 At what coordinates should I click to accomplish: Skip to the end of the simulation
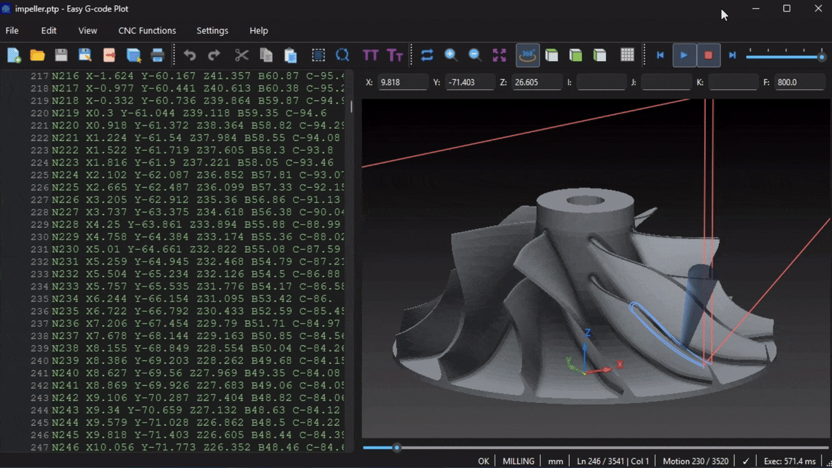click(733, 55)
